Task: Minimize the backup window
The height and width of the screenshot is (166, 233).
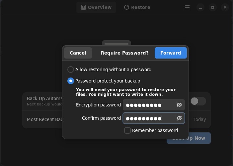Action: click(x=200, y=7)
